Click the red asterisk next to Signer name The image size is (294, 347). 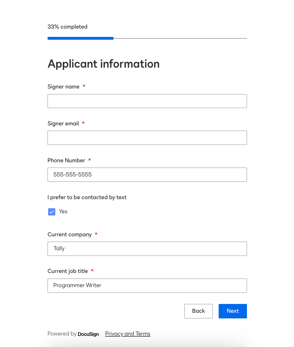coord(84,86)
